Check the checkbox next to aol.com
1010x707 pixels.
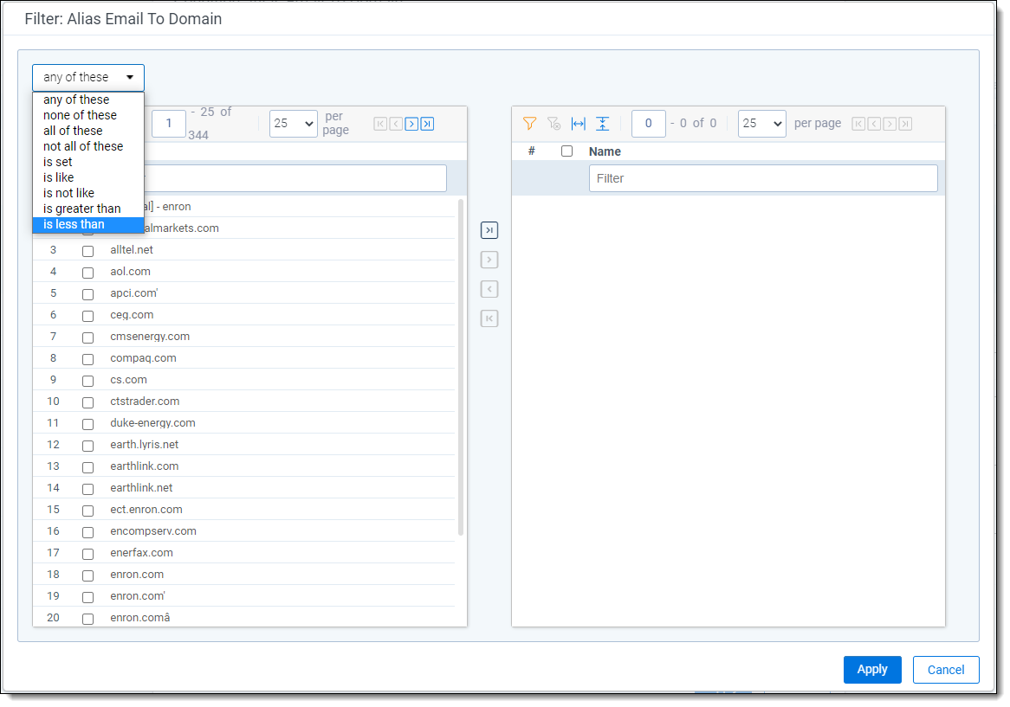tap(87, 272)
